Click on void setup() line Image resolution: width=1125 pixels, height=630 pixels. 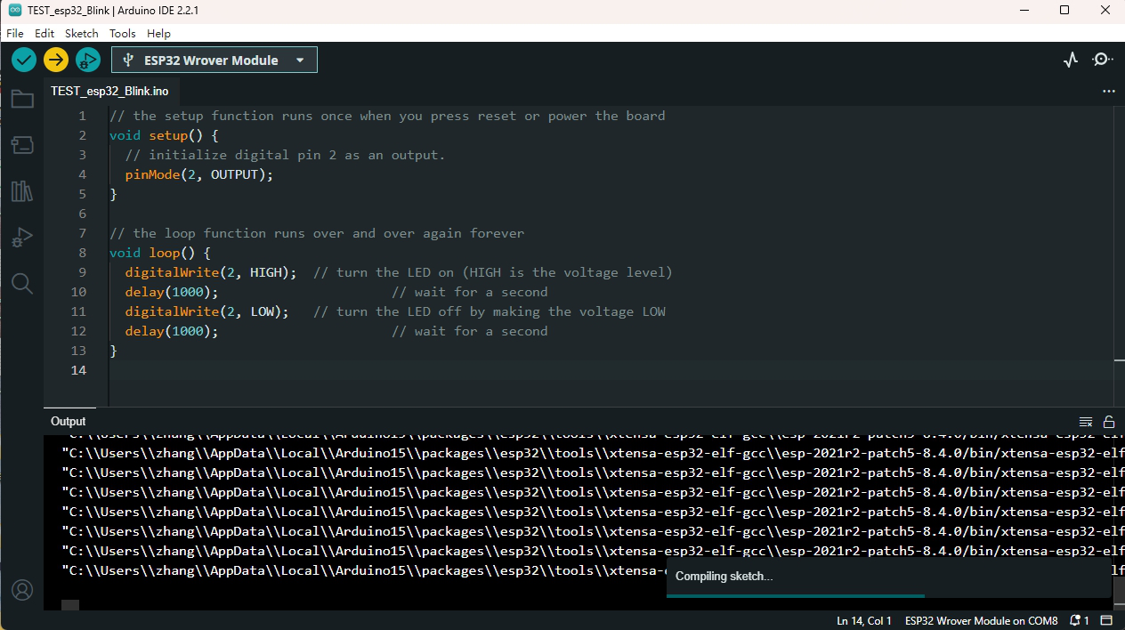pyautogui.click(x=164, y=135)
